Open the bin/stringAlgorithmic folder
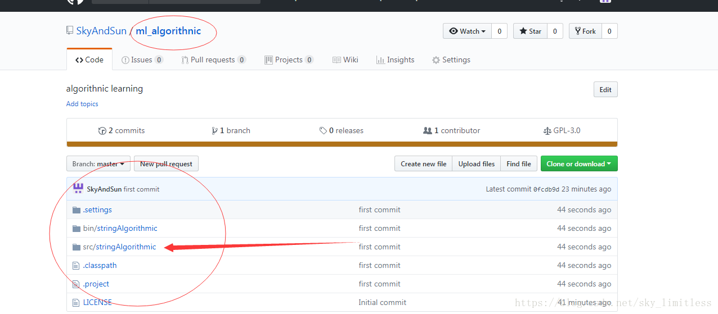Image resolution: width=718 pixels, height=314 pixels. click(120, 228)
